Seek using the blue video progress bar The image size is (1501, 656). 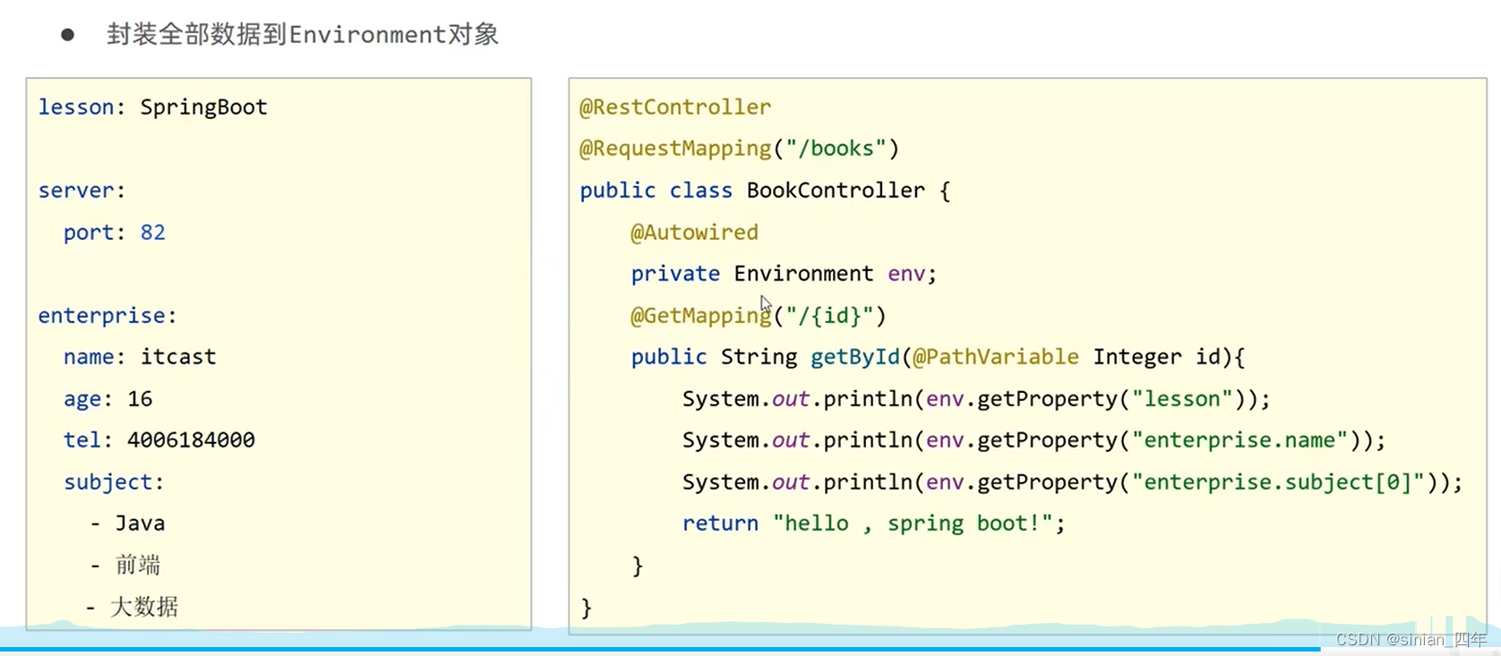[750, 650]
